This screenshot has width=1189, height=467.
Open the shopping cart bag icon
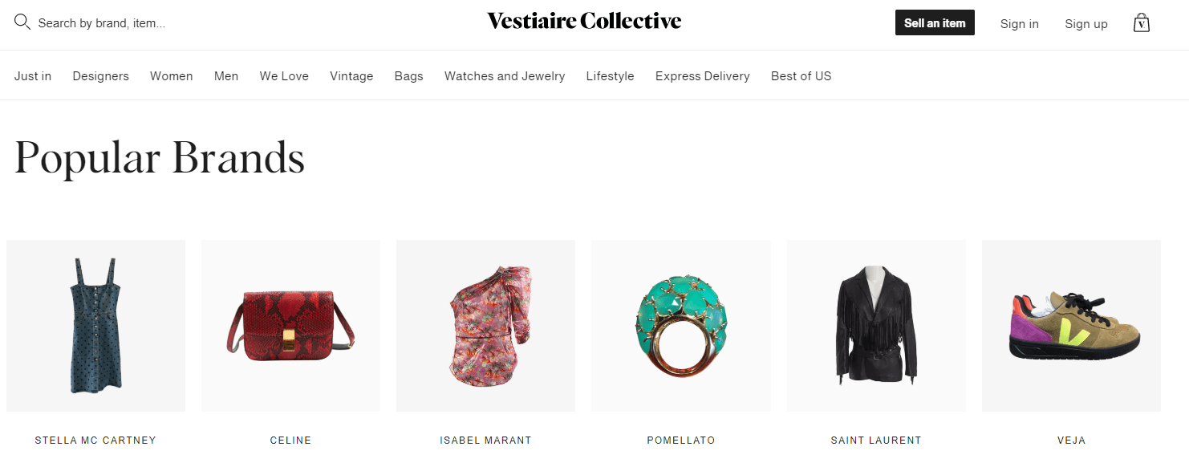click(1141, 22)
